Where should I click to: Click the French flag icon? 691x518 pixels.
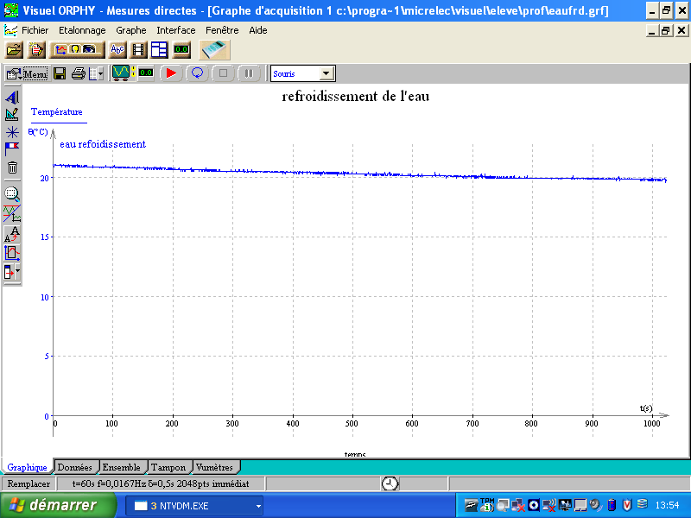[12, 149]
